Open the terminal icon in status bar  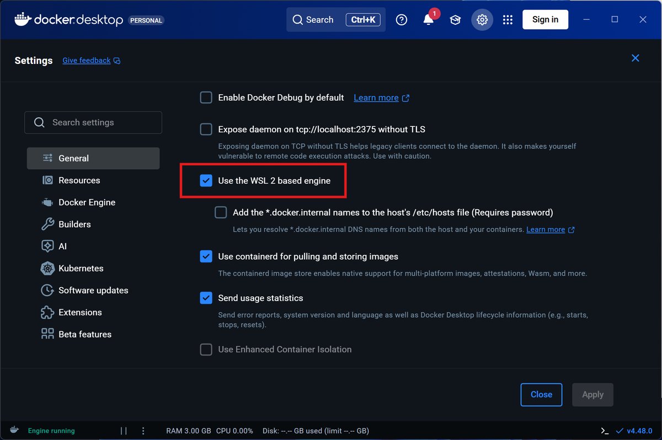tap(605, 431)
